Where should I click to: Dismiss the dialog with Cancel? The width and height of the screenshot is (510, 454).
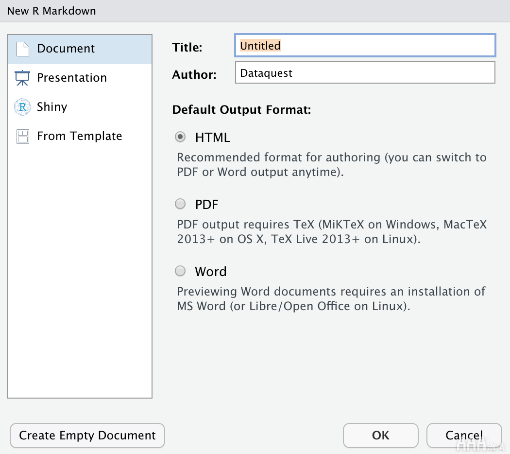tap(464, 436)
